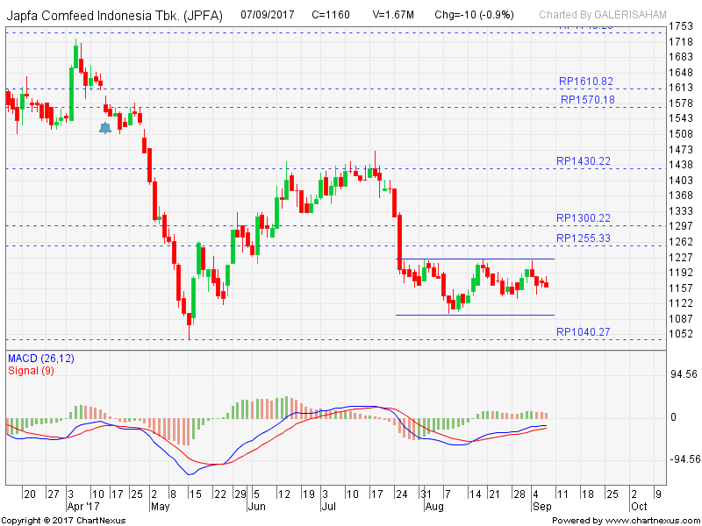Click the Japfa Comfeed Indonesia Tbk. title
This screenshot has width=702, height=526.
click(x=114, y=15)
